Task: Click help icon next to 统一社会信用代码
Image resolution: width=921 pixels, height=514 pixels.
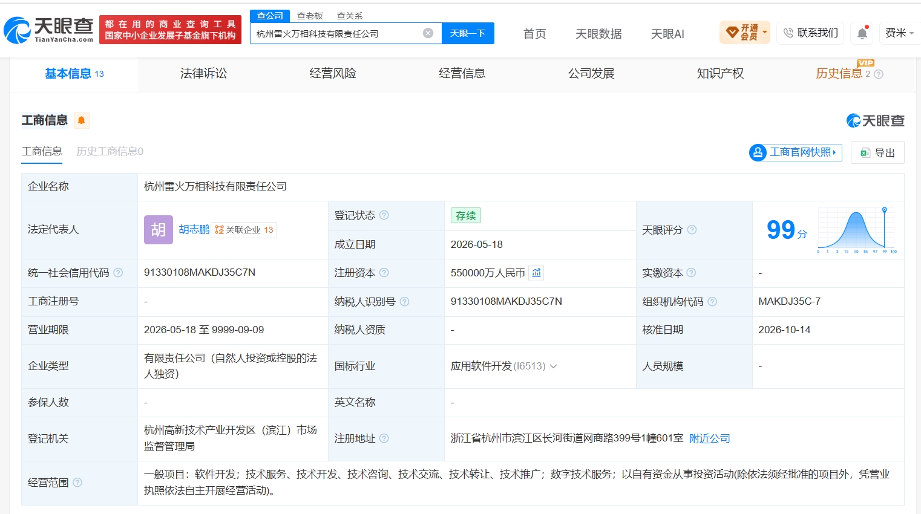Action: (x=118, y=273)
